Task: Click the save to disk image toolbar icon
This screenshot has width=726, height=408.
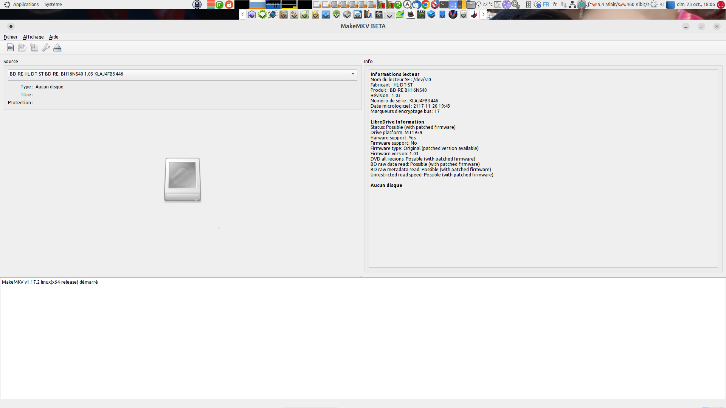Action: tap(34, 48)
